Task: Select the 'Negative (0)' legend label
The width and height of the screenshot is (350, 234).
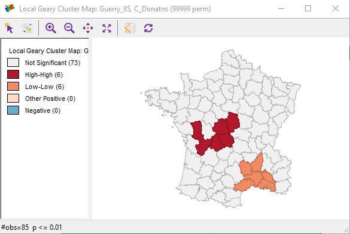Action: click(x=43, y=110)
